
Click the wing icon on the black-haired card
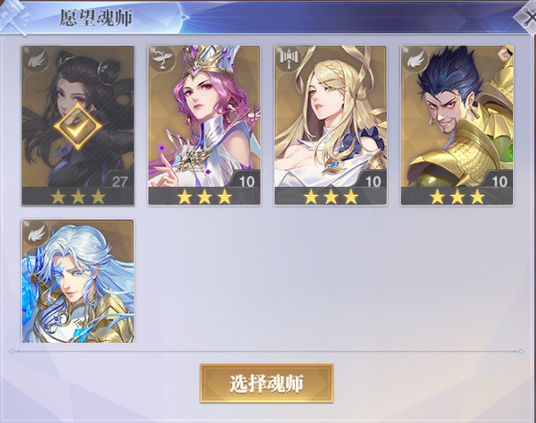click(x=36, y=61)
